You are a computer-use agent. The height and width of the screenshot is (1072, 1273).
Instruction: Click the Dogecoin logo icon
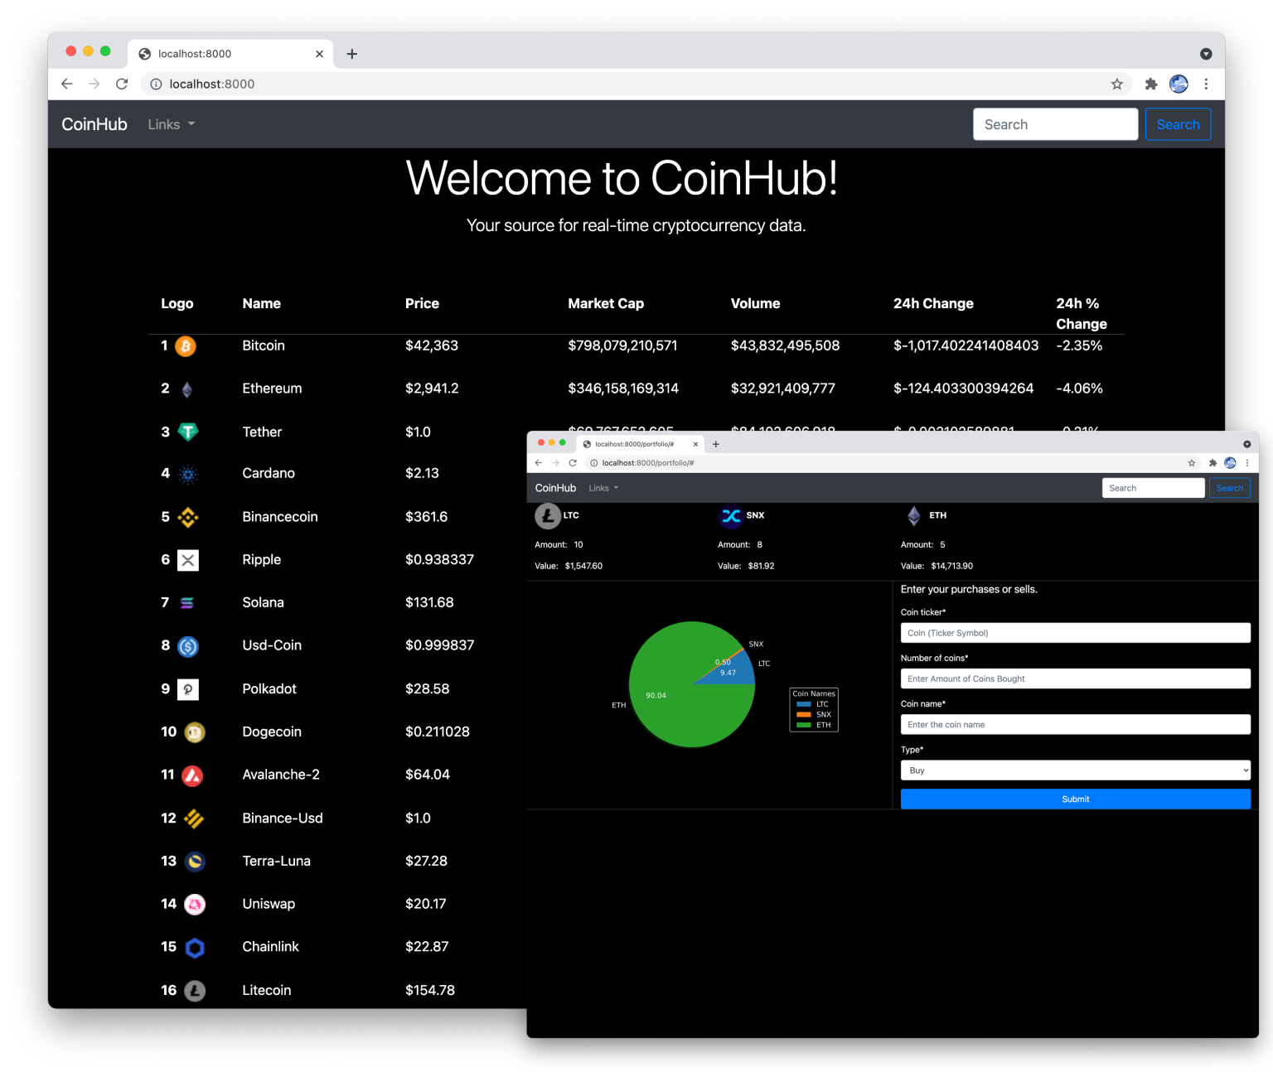[195, 732]
